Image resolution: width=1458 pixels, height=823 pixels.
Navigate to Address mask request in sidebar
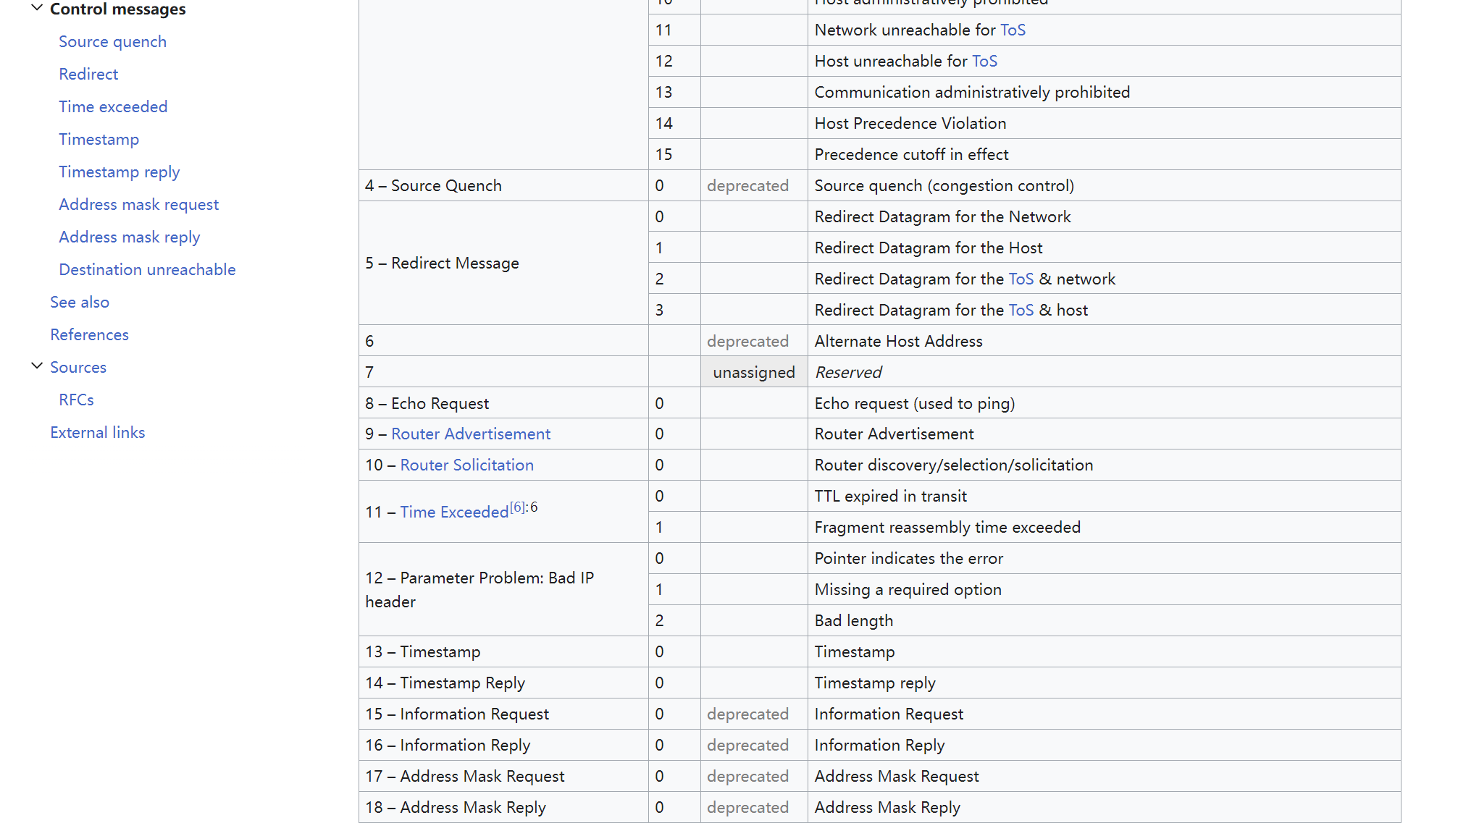pos(138,204)
